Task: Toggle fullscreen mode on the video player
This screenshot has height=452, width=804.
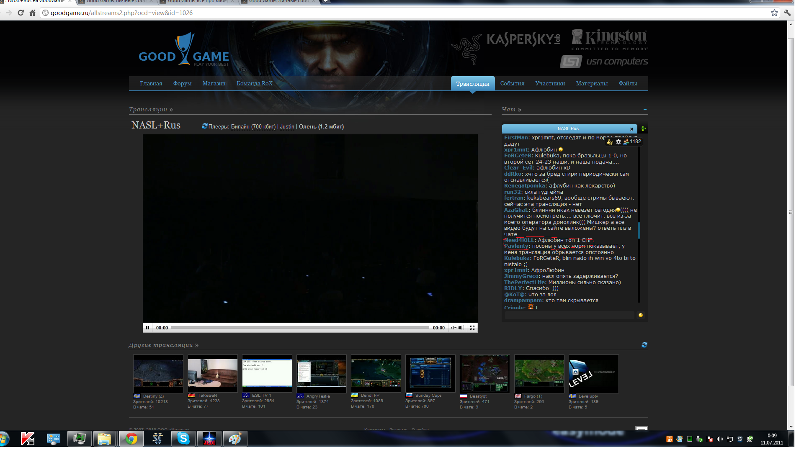Action: 472,328
